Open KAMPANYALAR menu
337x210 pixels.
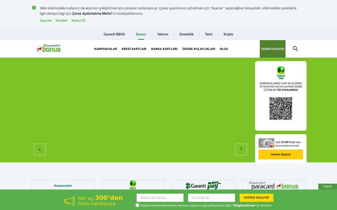pyautogui.click(x=105, y=49)
